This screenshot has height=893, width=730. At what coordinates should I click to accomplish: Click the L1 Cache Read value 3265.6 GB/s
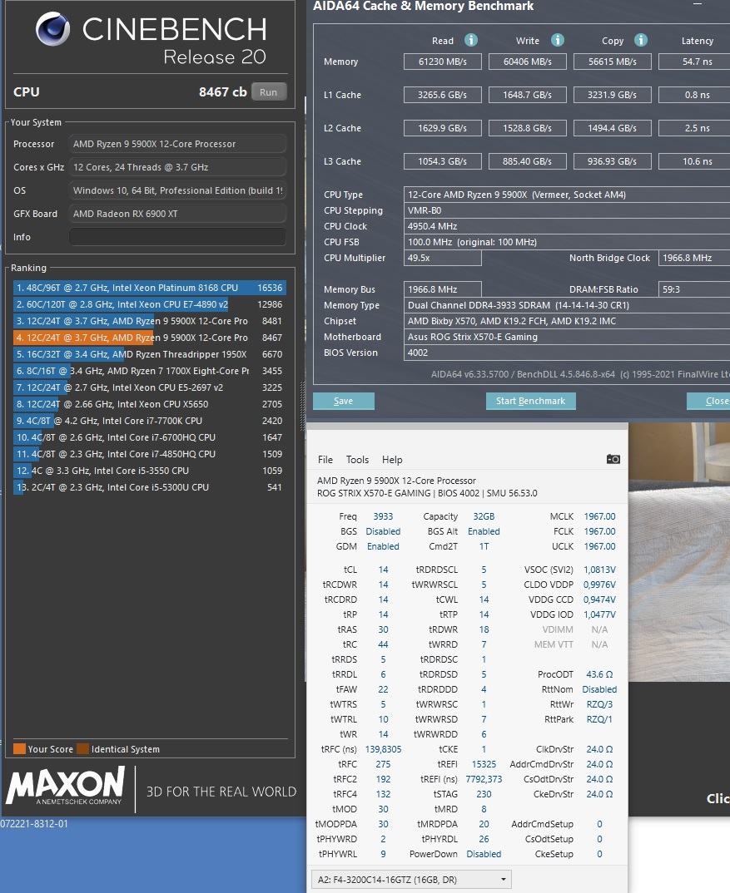443,95
